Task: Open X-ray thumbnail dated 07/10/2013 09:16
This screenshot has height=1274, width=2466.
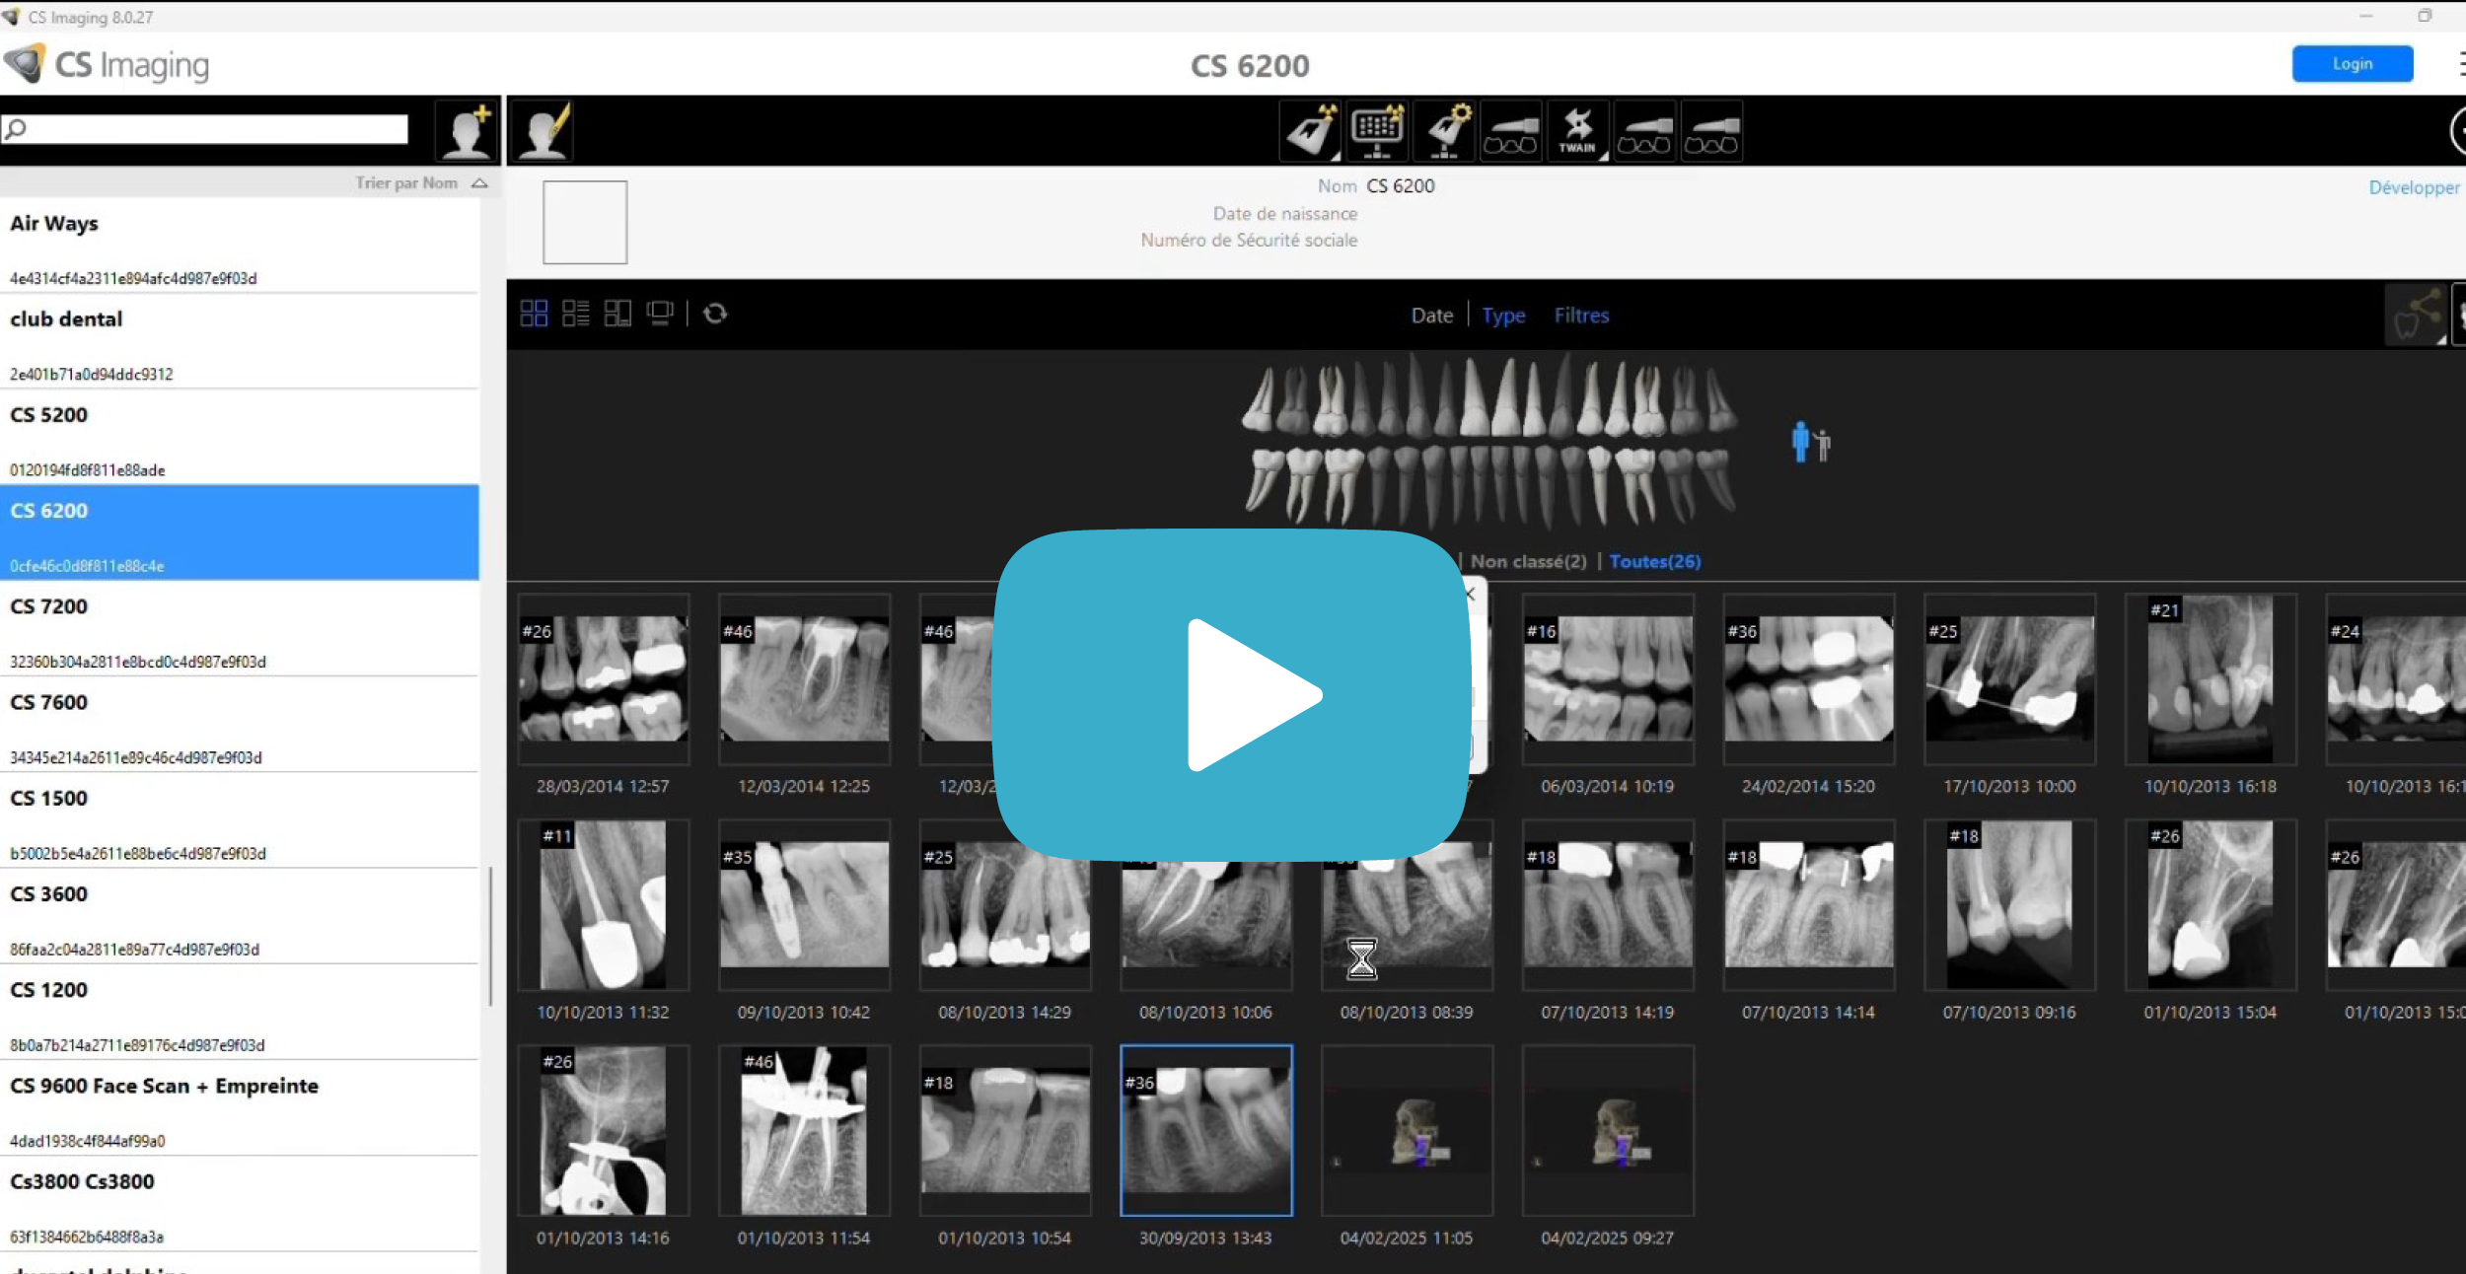Action: click(x=2009, y=905)
